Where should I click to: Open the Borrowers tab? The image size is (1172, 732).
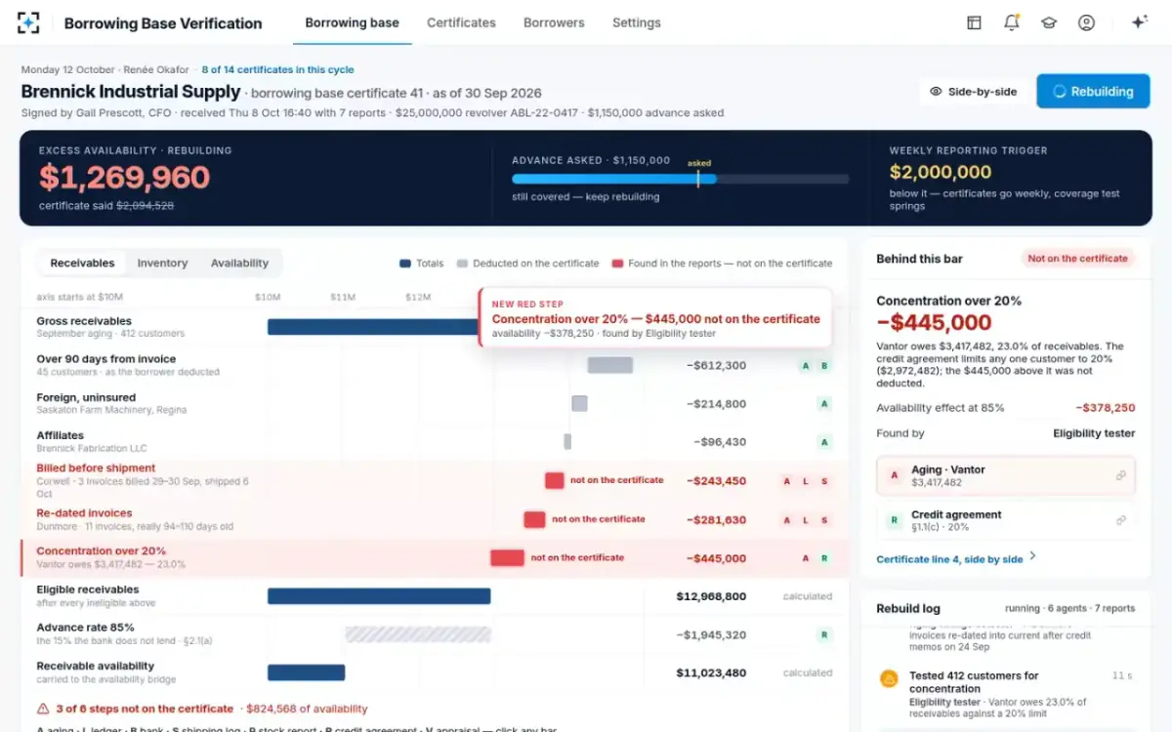[554, 22]
